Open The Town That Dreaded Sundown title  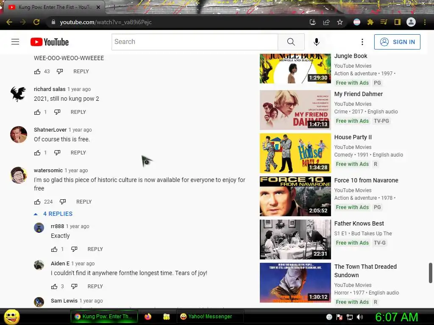coord(365,271)
